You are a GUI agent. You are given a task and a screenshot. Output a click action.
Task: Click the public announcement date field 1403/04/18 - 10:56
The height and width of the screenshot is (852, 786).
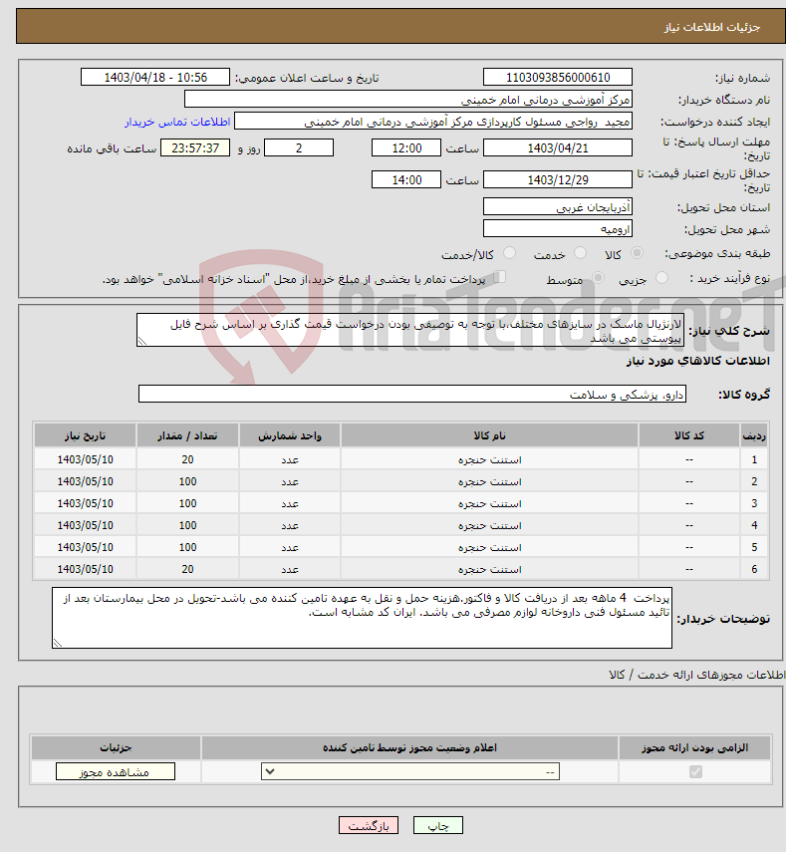click(155, 77)
